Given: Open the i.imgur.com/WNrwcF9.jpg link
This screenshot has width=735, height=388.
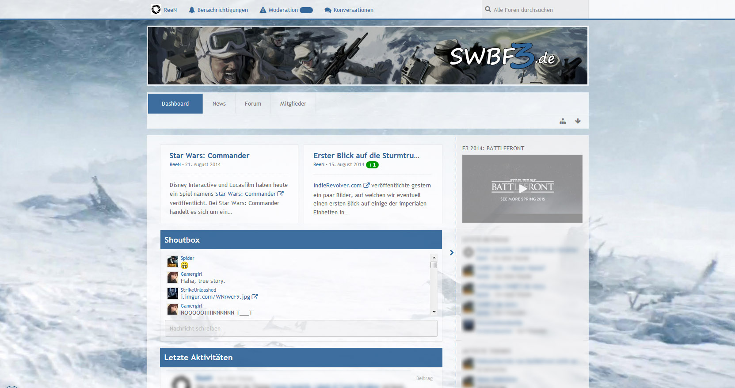Looking at the screenshot, I should point(215,297).
